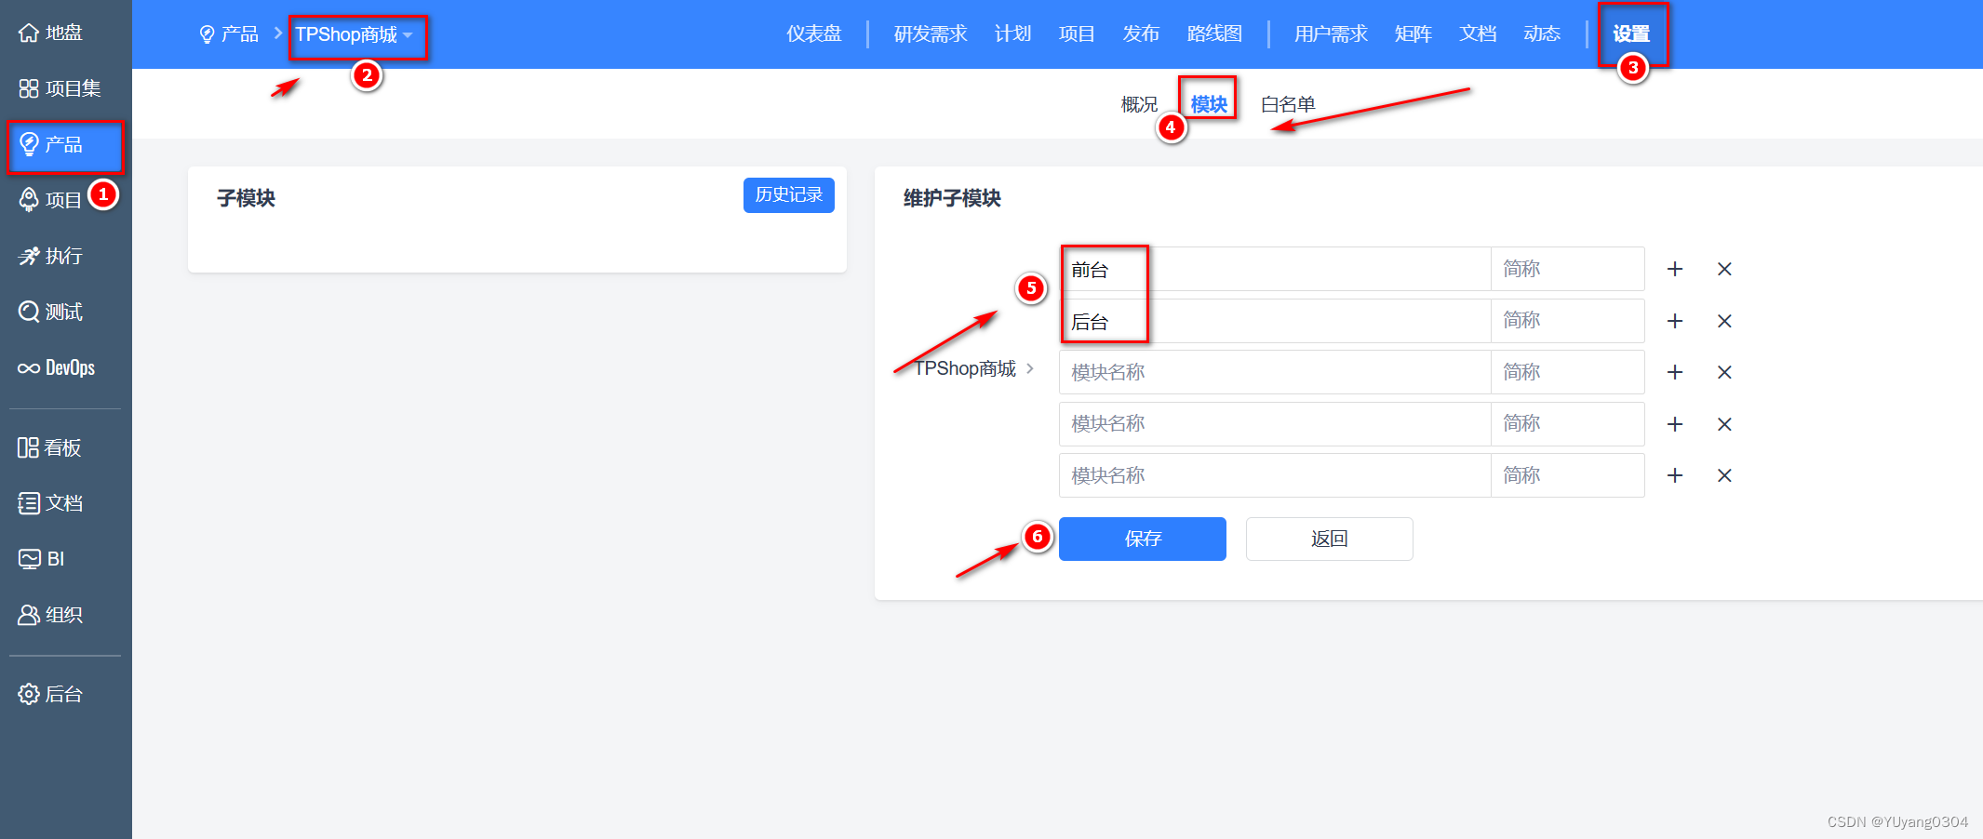Click 简称 field in 后台 row
The width and height of the screenshot is (1983, 839).
coord(1568,322)
